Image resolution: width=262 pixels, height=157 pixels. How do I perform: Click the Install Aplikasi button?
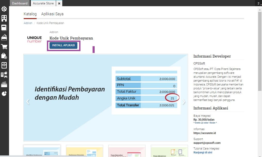[63, 45]
